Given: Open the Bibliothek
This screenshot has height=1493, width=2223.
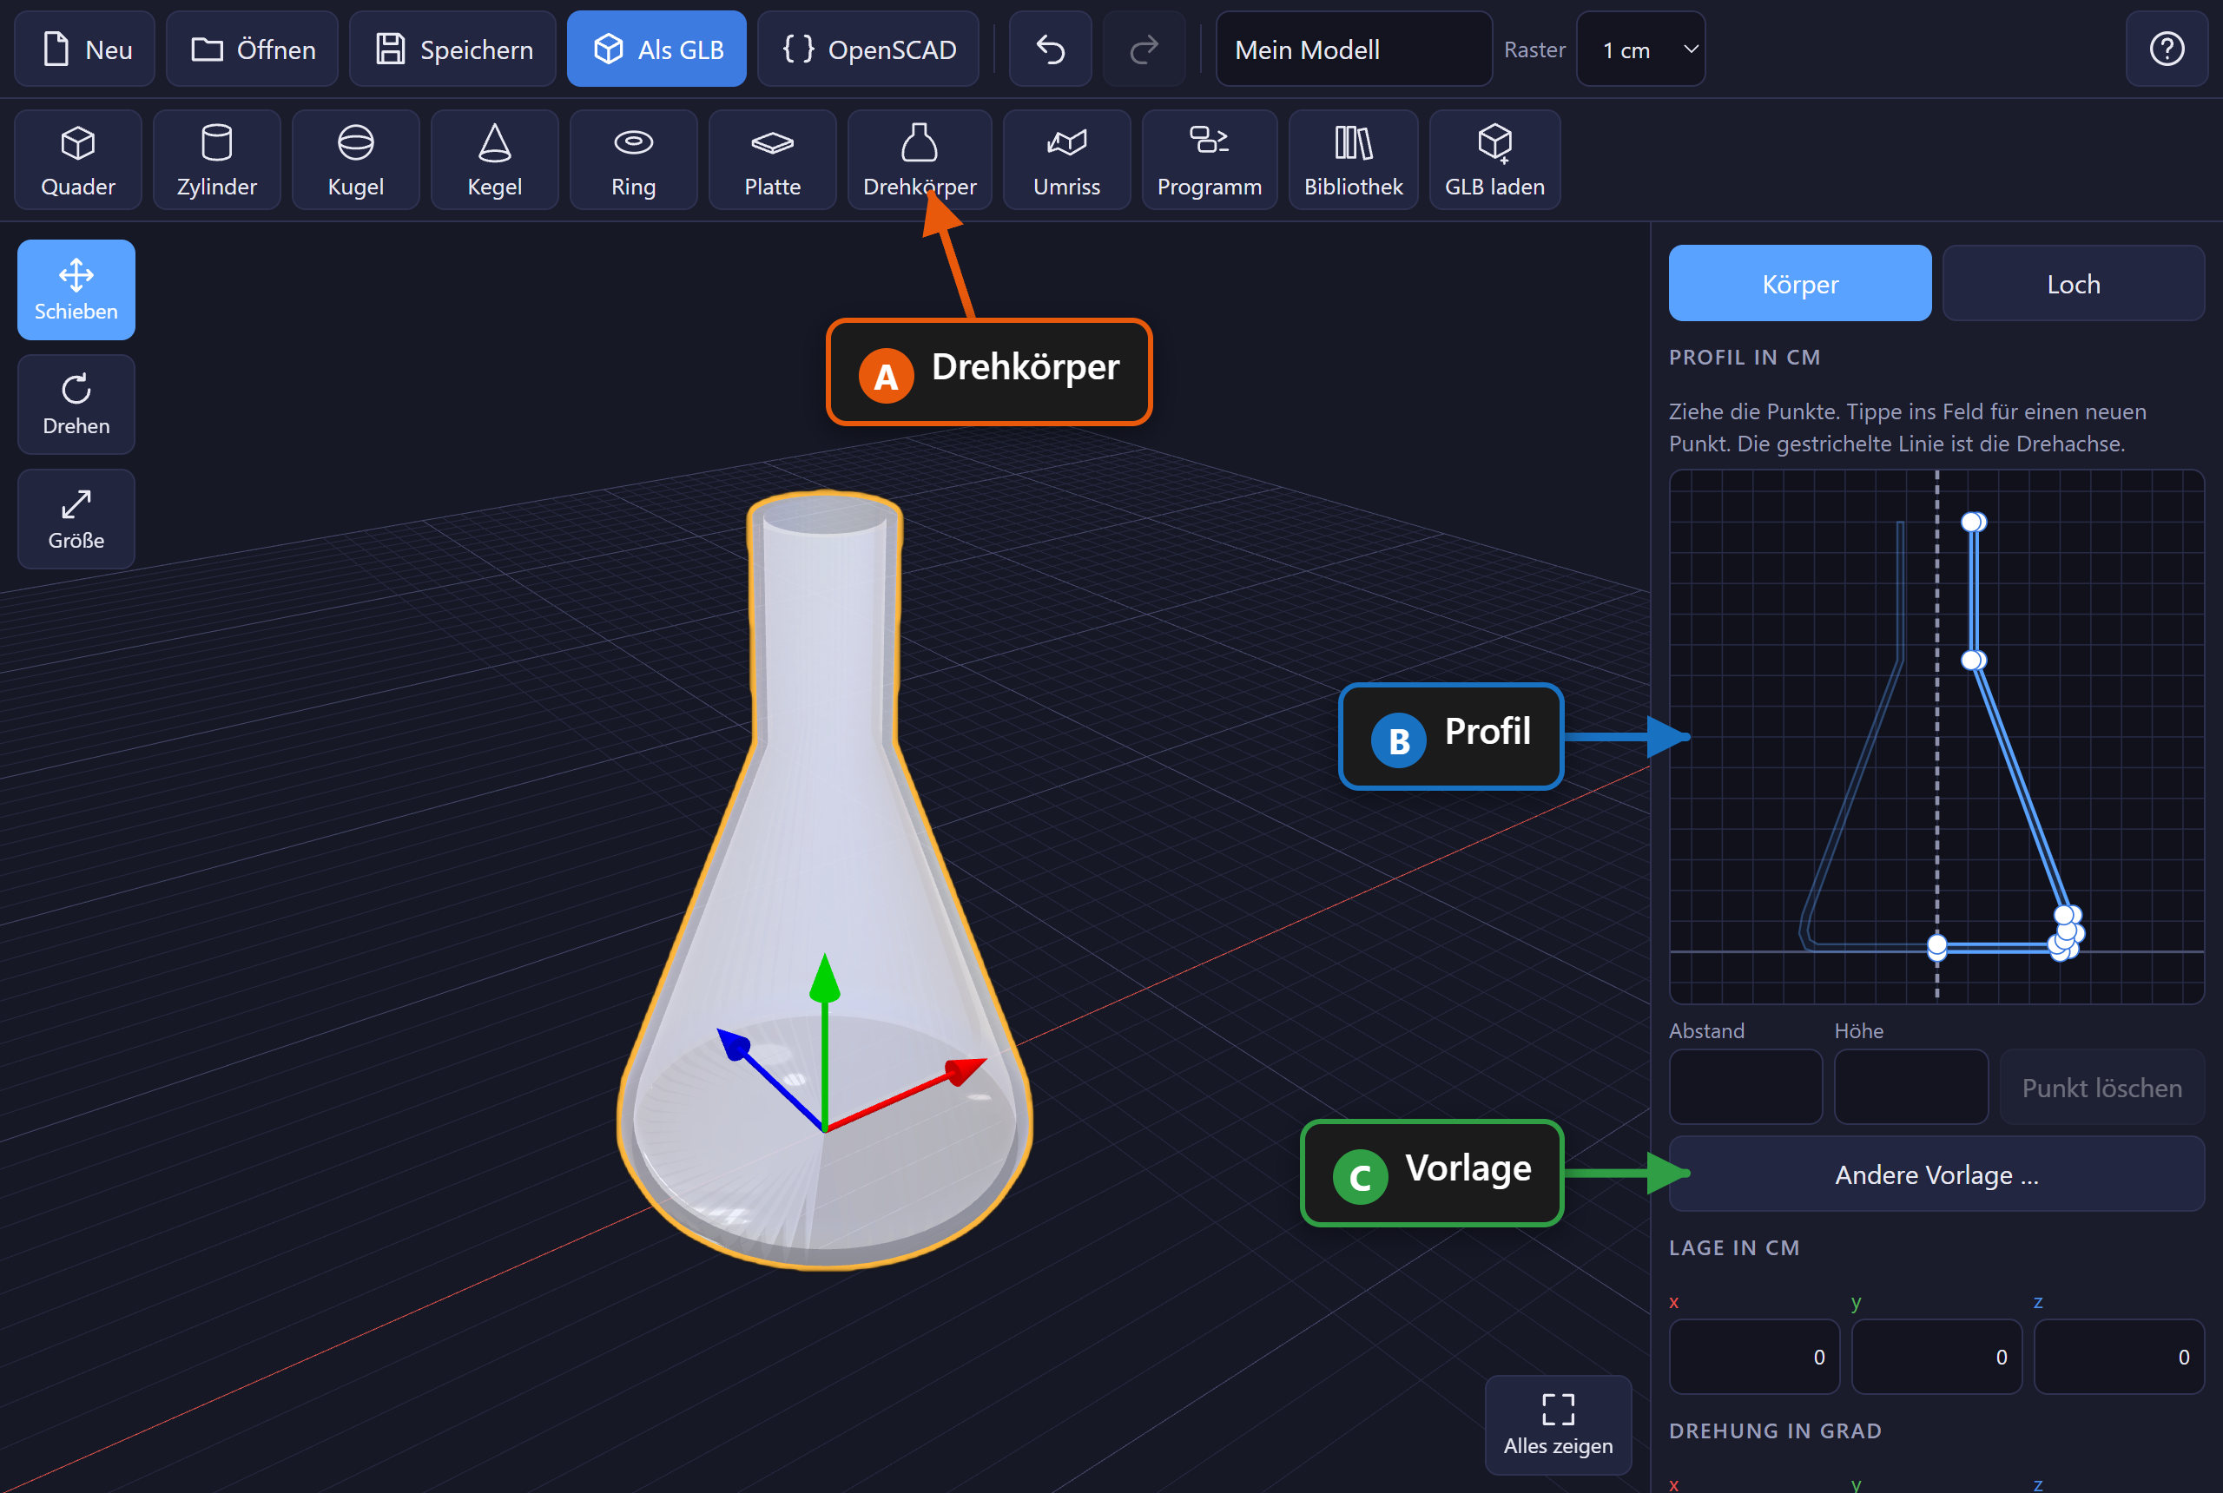Looking at the screenshot, I should [x=1354, y=159].
